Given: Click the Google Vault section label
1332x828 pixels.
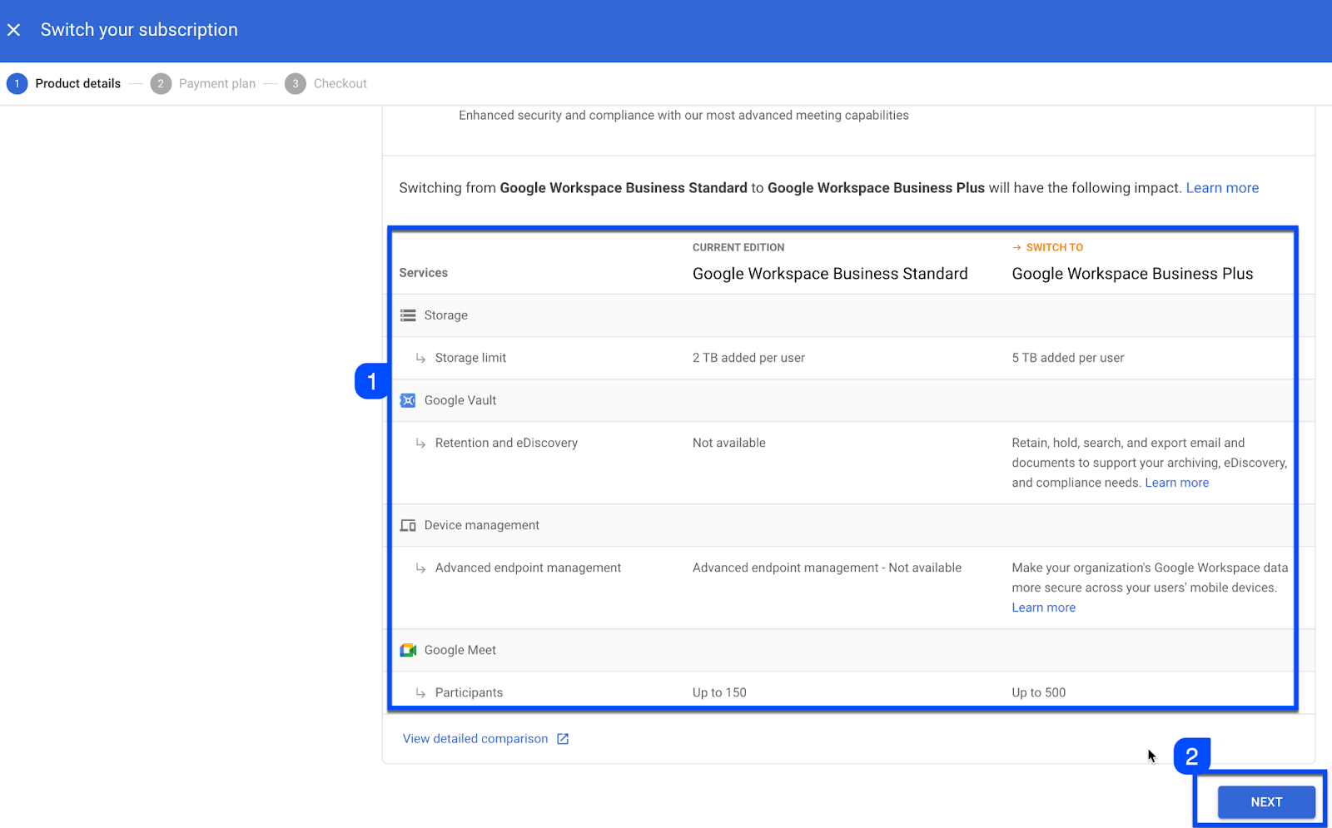Looking at the screenshot, I should pos(460,400).
